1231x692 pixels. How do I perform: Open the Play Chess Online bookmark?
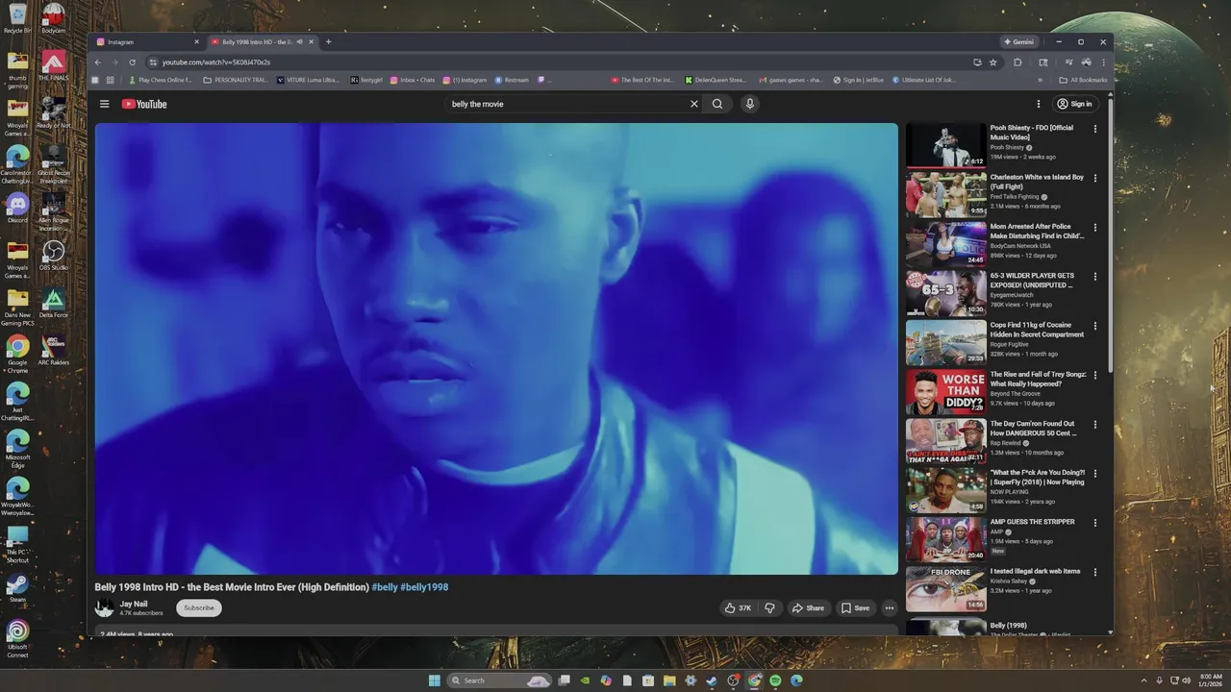pyautogui.click(x=160, y=80)
